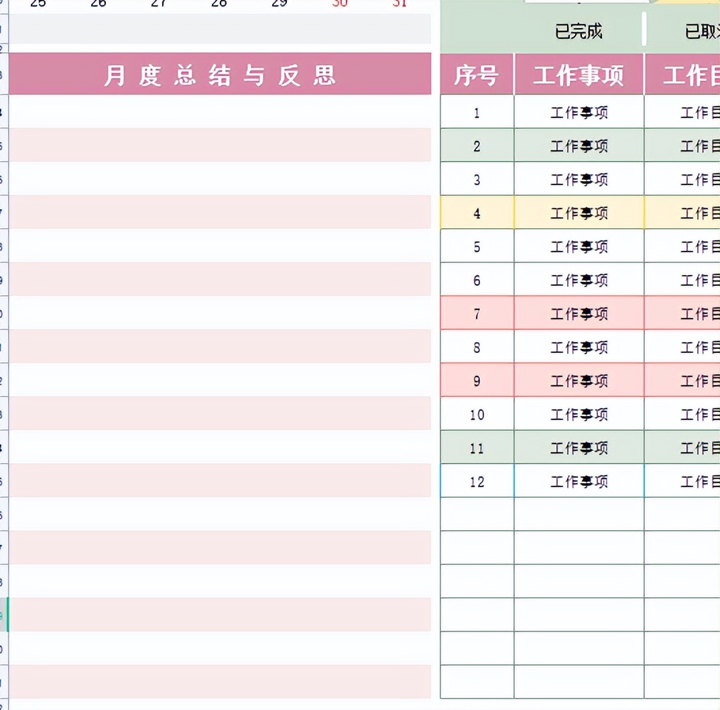Select the 序号 column header
This screenshot has height=710, width=720.
click(x=476, y=75)
